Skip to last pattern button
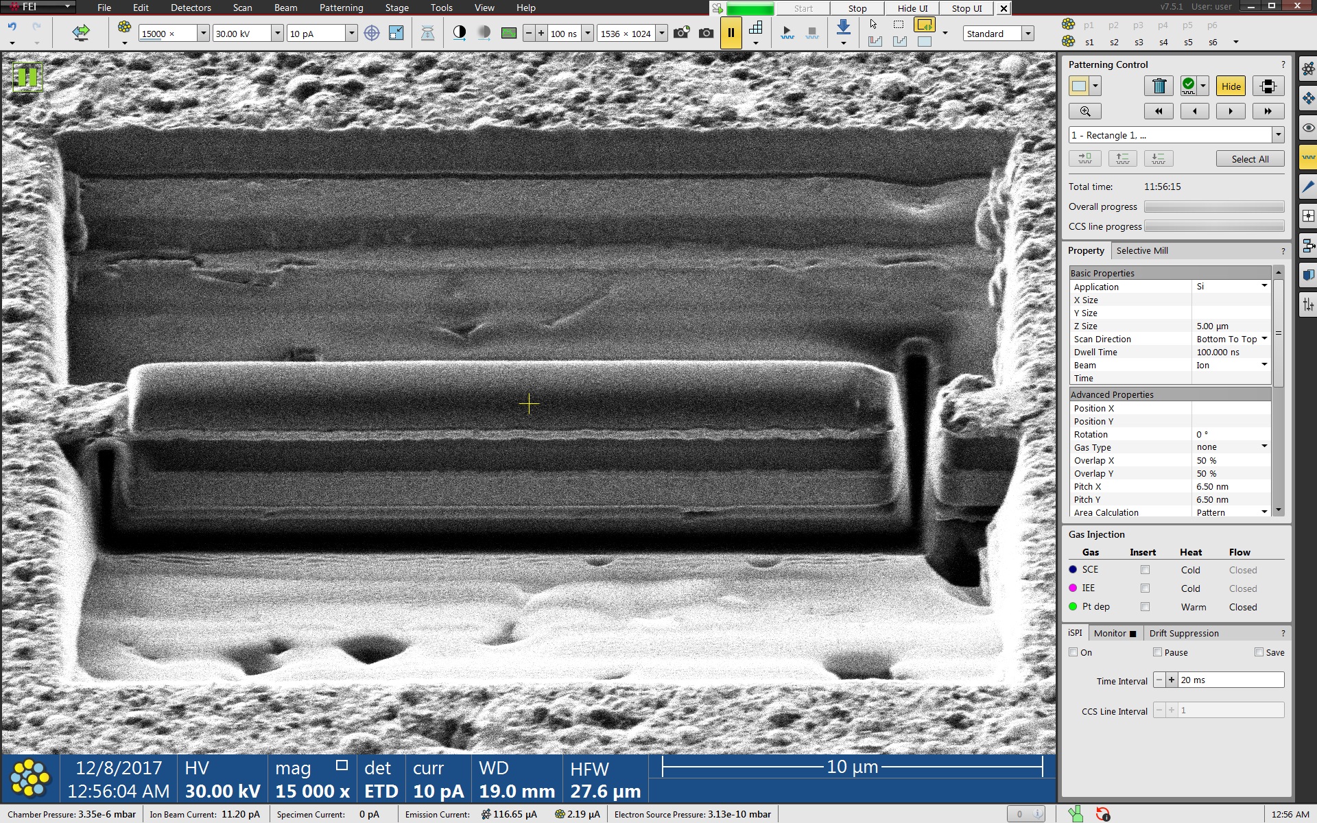The image size is (1317, 823). (x=1268, y=111)
